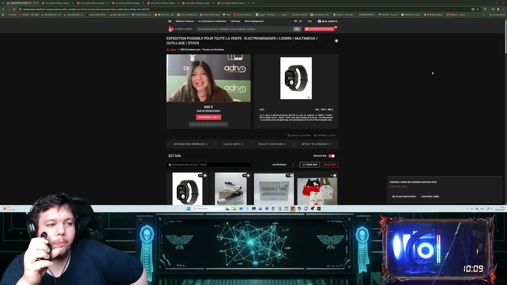The width and height of the screenshot is (507, 285).
Task: Open the Maps bookmark
Action: [35, 15]
